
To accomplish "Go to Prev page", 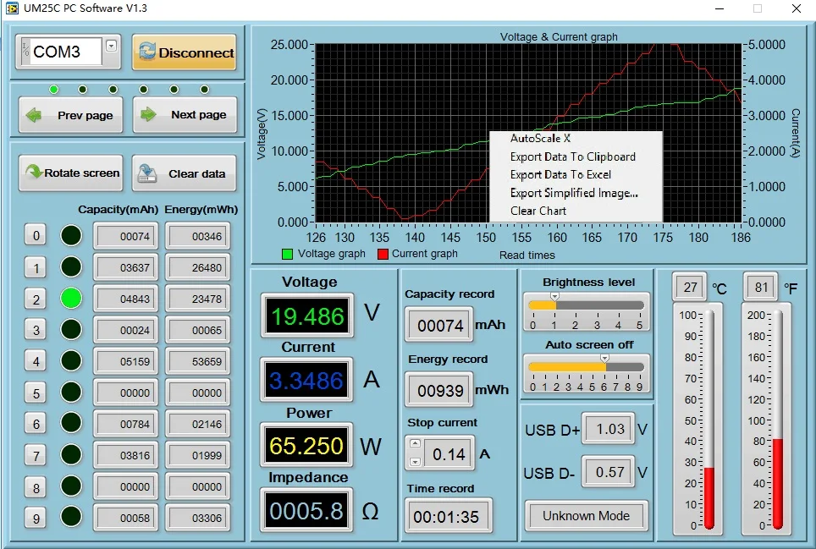I will (71, 115).
